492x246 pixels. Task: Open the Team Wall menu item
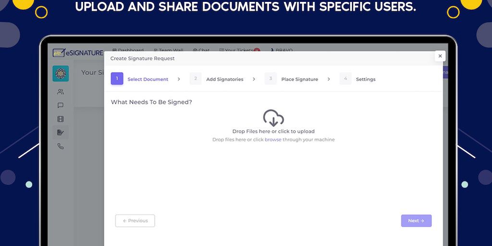[x=169, y=50]
